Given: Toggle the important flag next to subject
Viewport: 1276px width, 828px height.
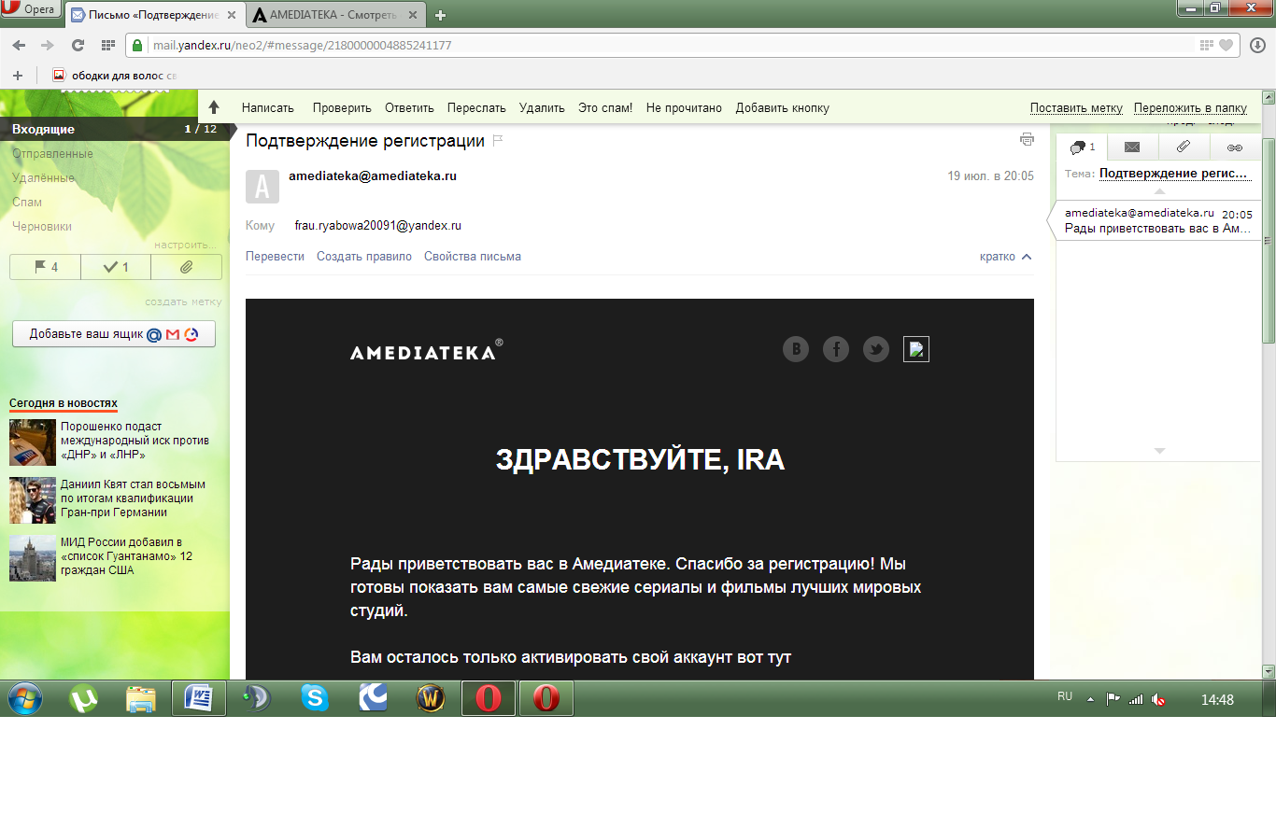Looking at the screenshot, I should click(498, 141).
